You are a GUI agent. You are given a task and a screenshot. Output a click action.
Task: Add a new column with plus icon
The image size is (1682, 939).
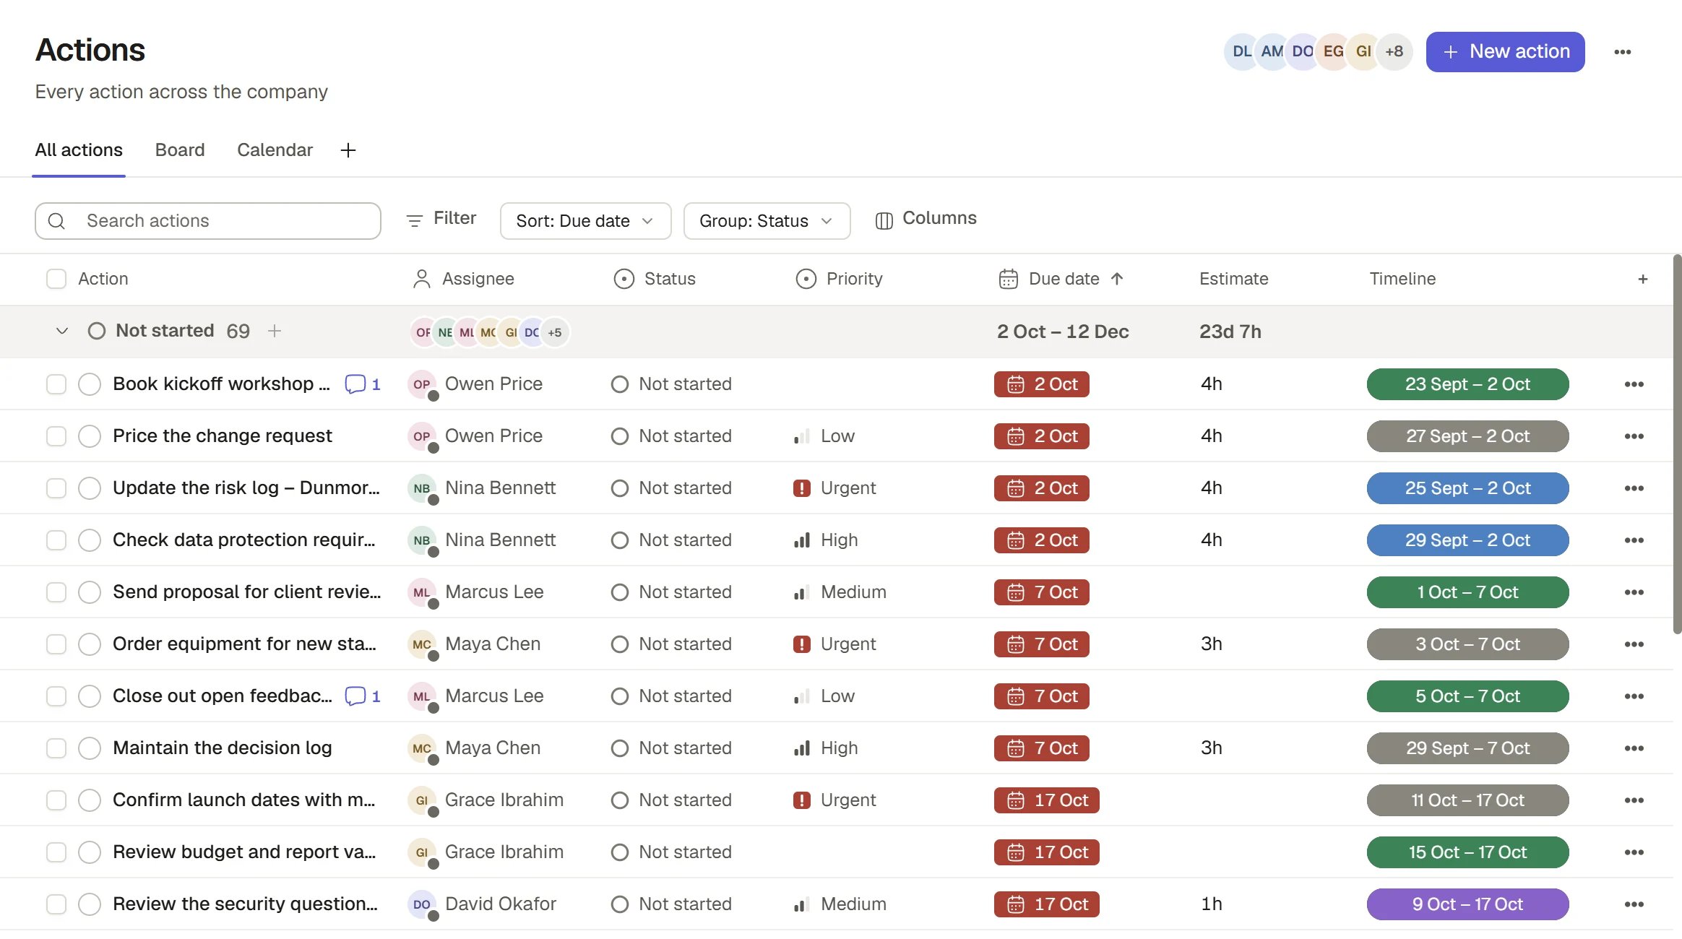tap(1642, 279)
